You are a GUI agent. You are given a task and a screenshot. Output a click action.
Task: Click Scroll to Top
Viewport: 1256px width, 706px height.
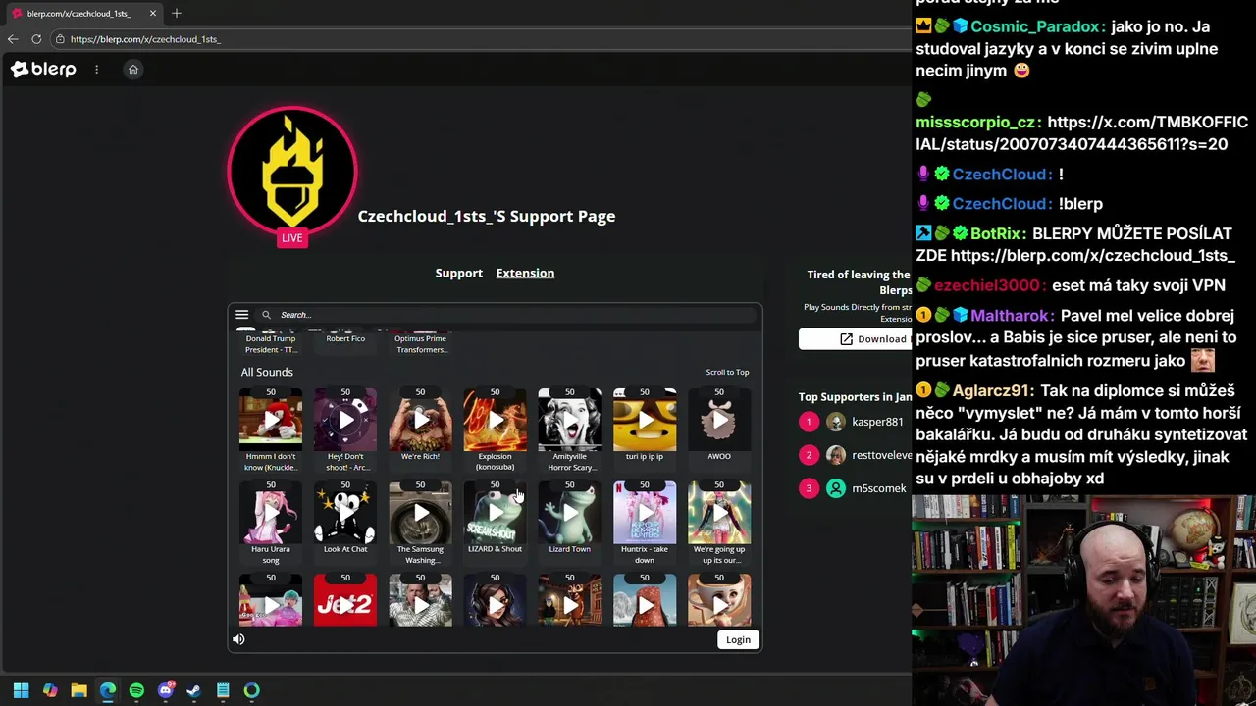click(727, 372)
